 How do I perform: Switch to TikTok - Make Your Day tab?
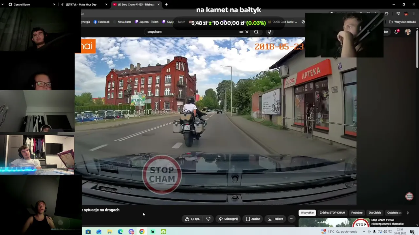tap(84, 5)
